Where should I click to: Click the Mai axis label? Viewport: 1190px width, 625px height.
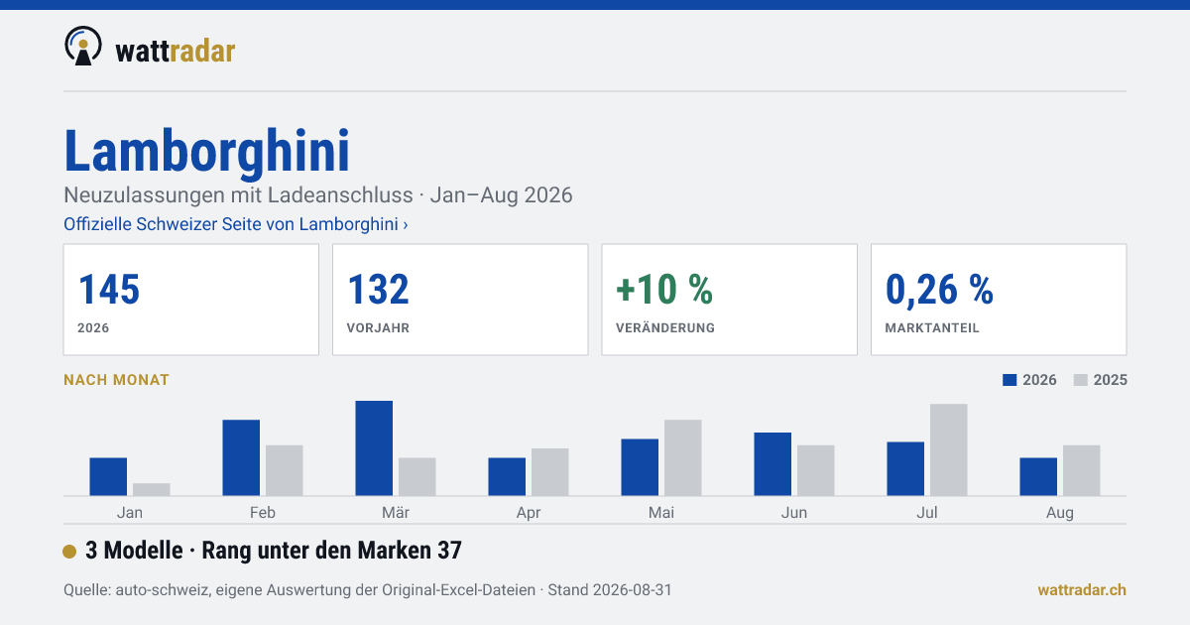point(661,513)
